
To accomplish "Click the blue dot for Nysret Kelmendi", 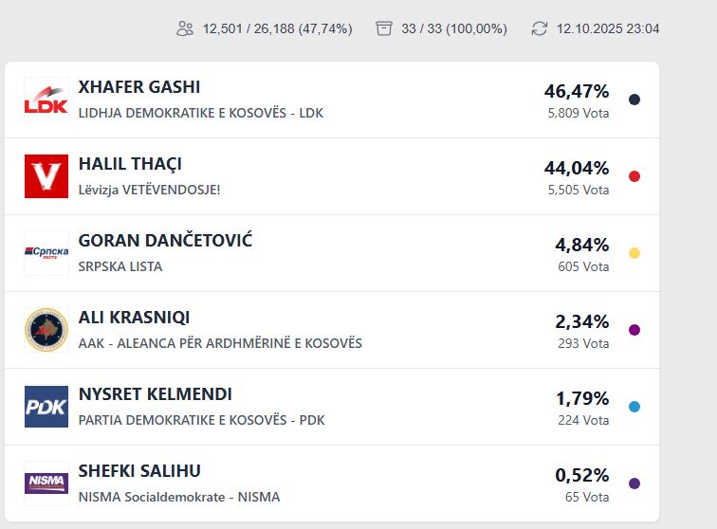I will [634, 407].
